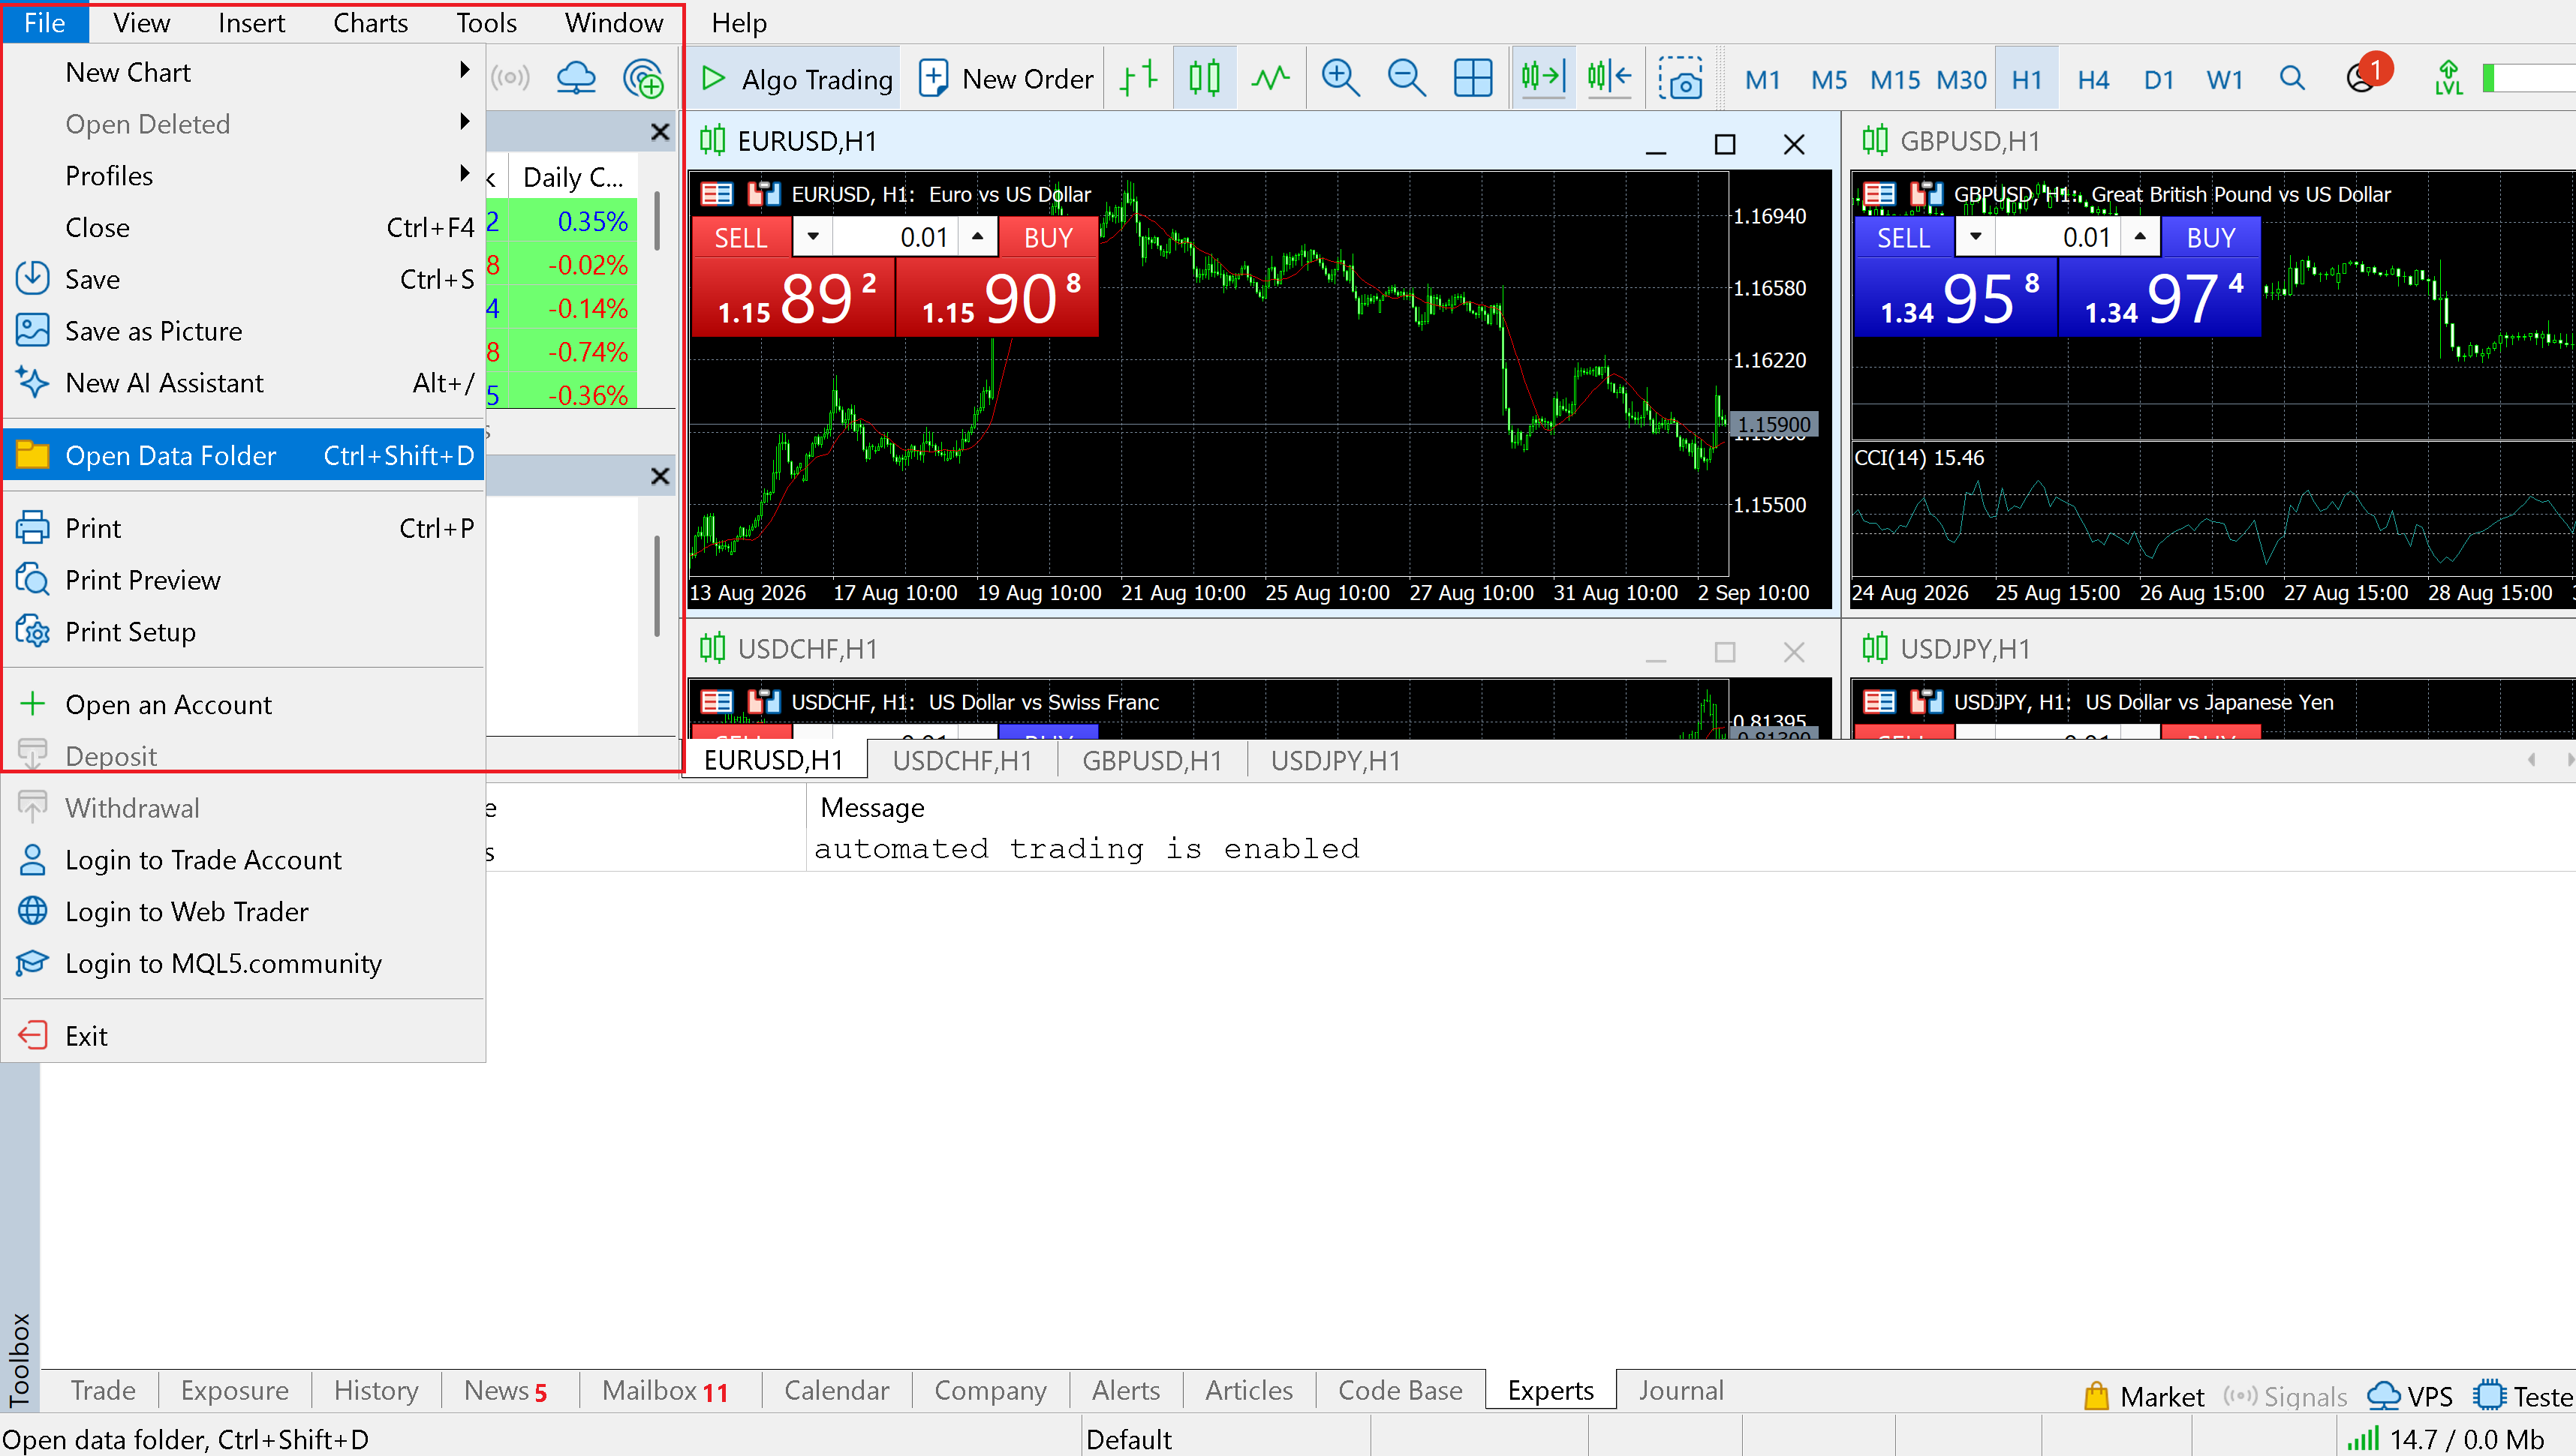Edit EURUSD volume field 0.01
Viewport: 2576px width, 1456px height.
tap(896, 238)
